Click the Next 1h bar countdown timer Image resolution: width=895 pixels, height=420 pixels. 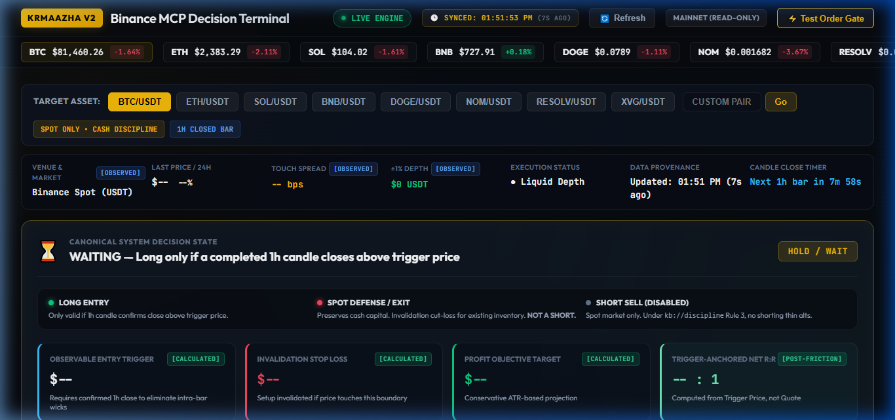pyautogui.click(x=805, y=181)
